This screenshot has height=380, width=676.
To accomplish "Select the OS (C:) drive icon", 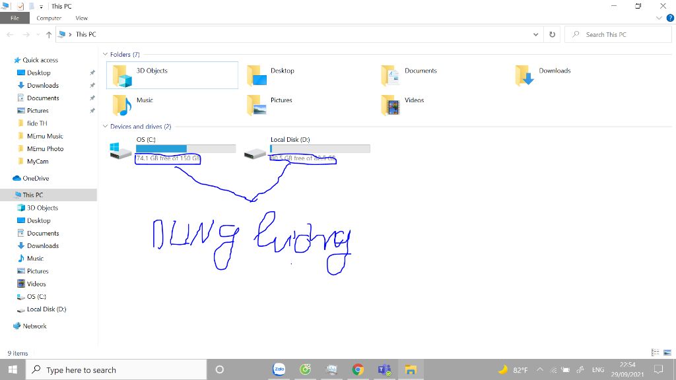I will point(120,151).
